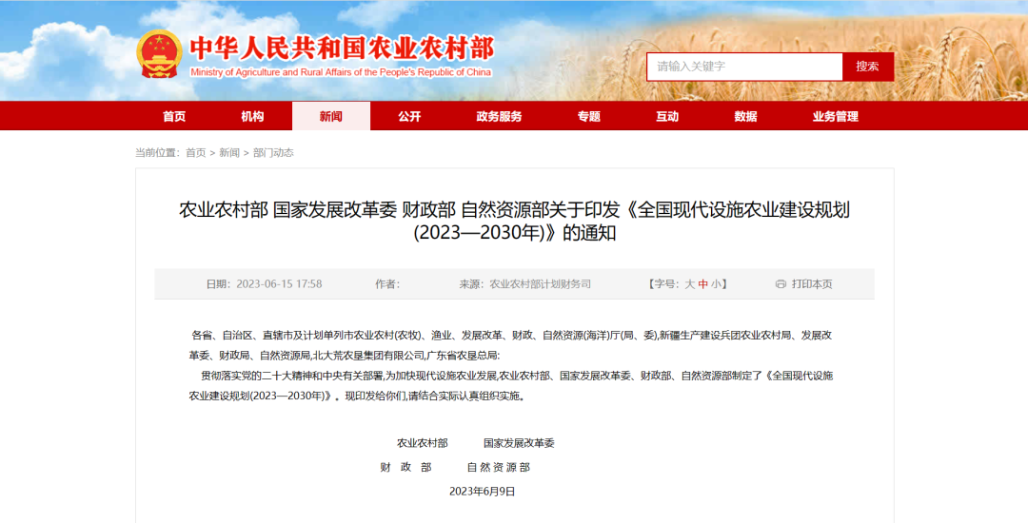Focus the keyword search input field
1028x523 pixels.
click(x=744, y=67)
